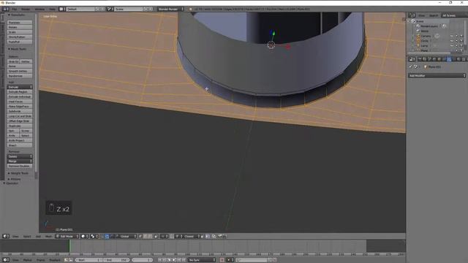Open the editor type selector in the top info bar

click(x=6, y=9)
